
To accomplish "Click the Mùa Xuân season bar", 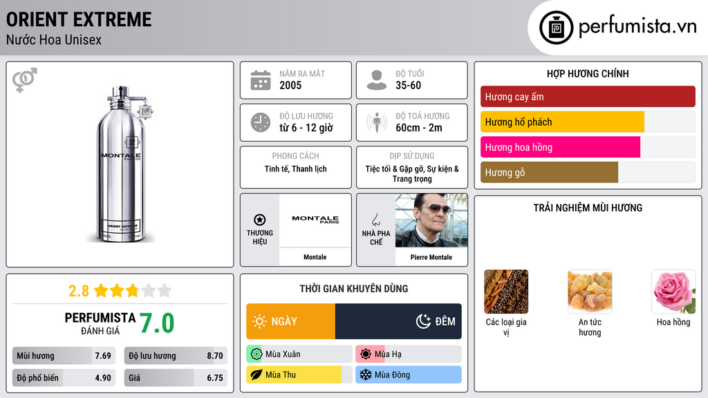I will [299, 354].
